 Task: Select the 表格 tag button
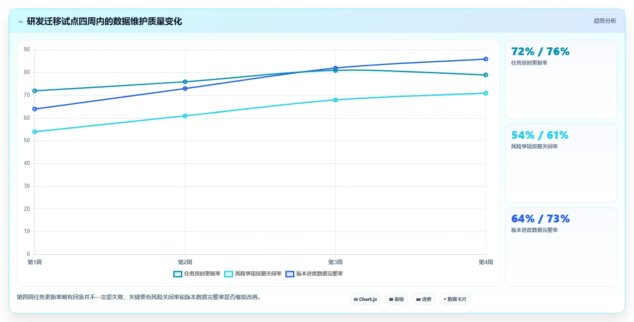coord(397,299)
